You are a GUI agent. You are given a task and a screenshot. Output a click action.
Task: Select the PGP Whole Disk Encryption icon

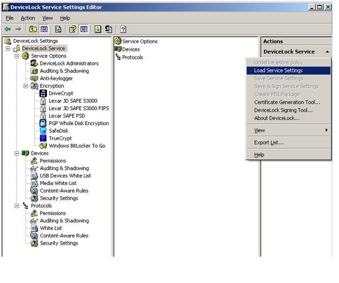[43, 123]
